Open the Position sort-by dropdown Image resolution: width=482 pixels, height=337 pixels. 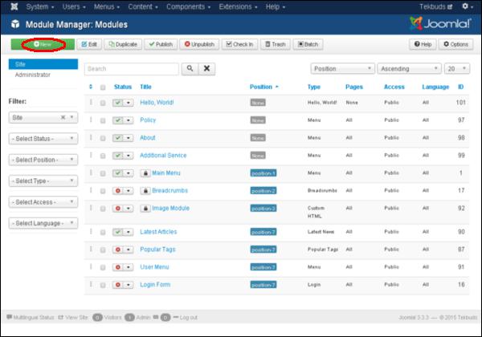click(342, 68)
